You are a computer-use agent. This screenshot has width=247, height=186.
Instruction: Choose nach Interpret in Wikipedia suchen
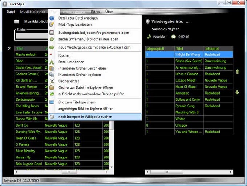95,117
